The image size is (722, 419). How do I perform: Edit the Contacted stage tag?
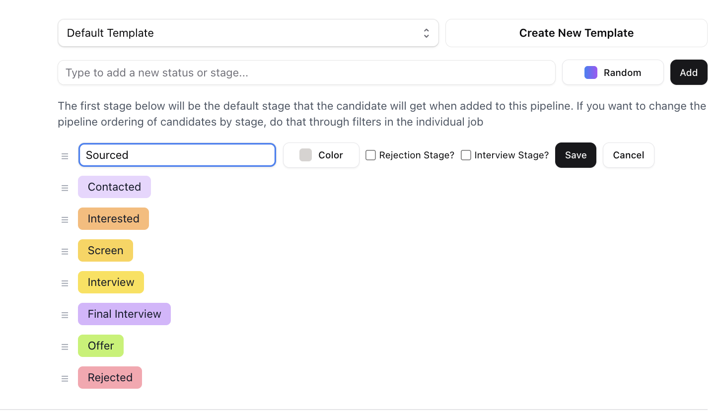114,187
